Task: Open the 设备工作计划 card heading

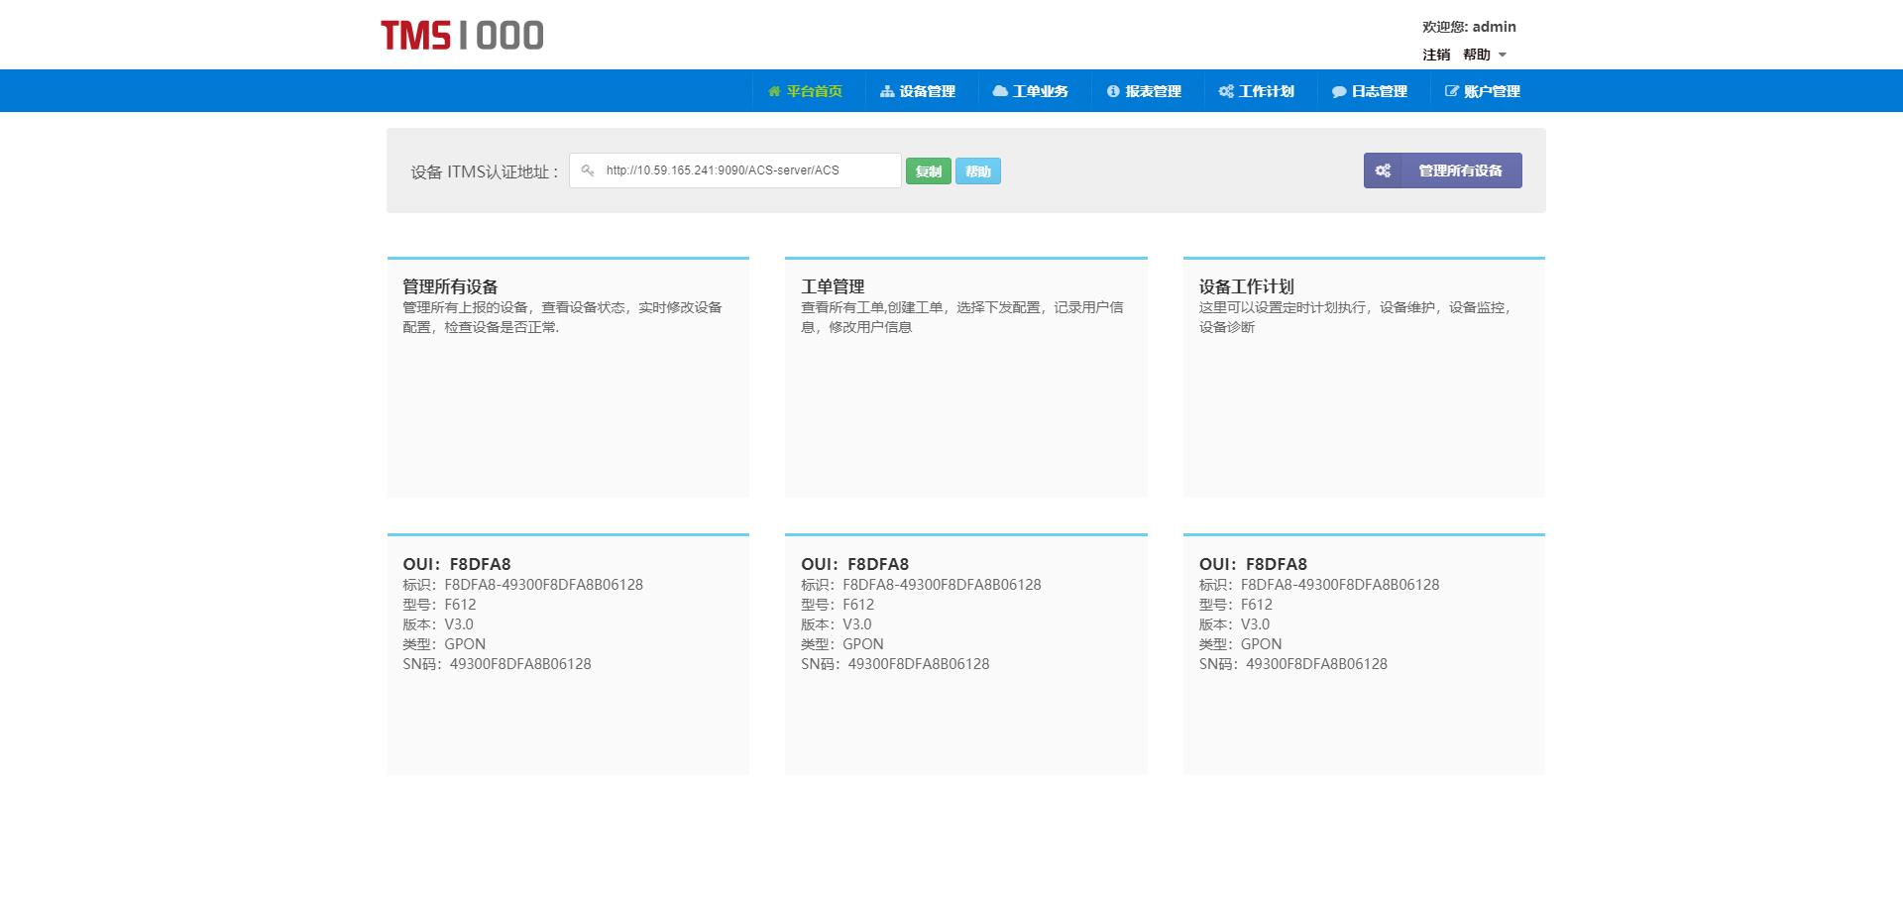Action: 1247,286
